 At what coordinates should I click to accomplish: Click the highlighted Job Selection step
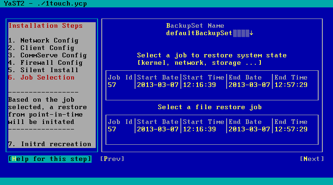[x=42, y=77]
